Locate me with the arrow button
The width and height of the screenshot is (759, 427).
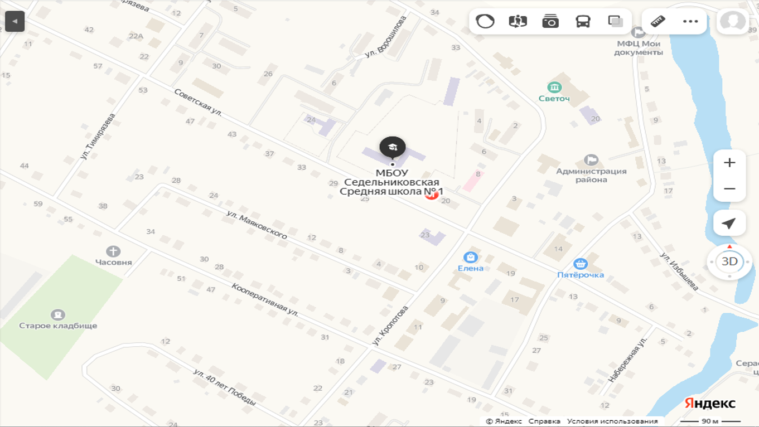point(729,224)
